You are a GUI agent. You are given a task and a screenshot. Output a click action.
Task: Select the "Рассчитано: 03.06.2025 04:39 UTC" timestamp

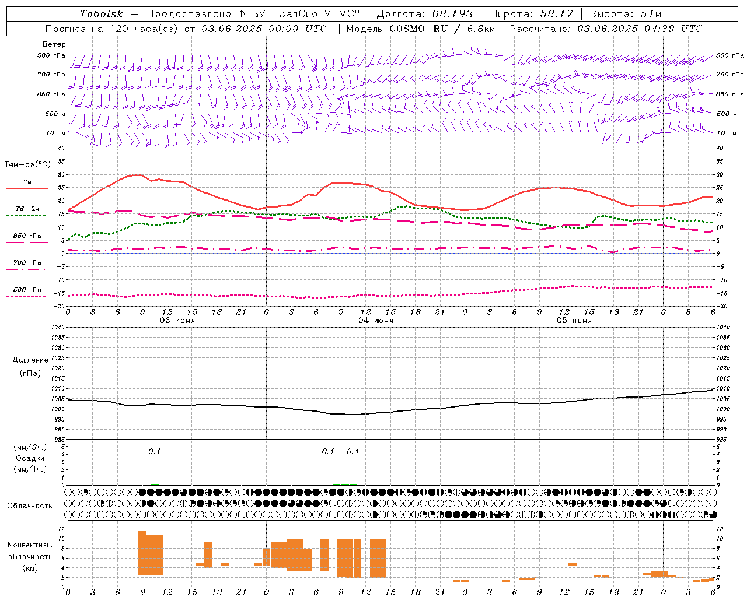click(x=606, y=29)
